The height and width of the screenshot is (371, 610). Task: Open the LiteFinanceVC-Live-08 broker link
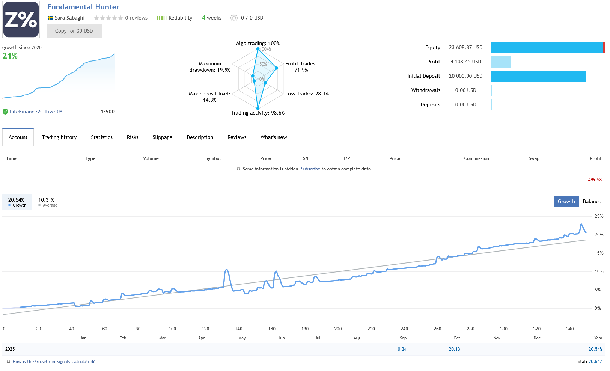pos(36,112)
